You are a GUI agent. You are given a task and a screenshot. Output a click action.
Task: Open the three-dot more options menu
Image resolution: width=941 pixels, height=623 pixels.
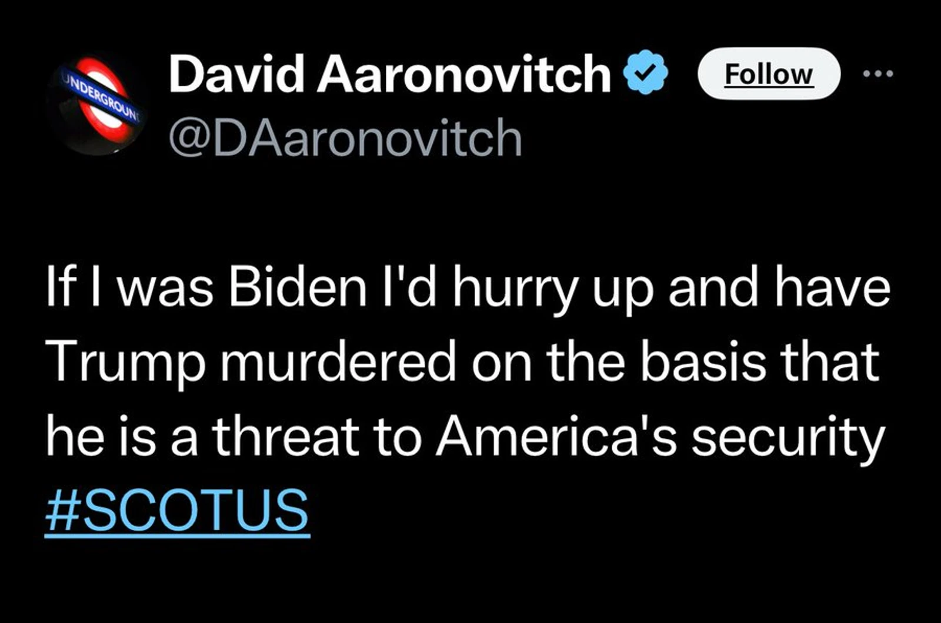pyautogui.click(x=878, y=73)
